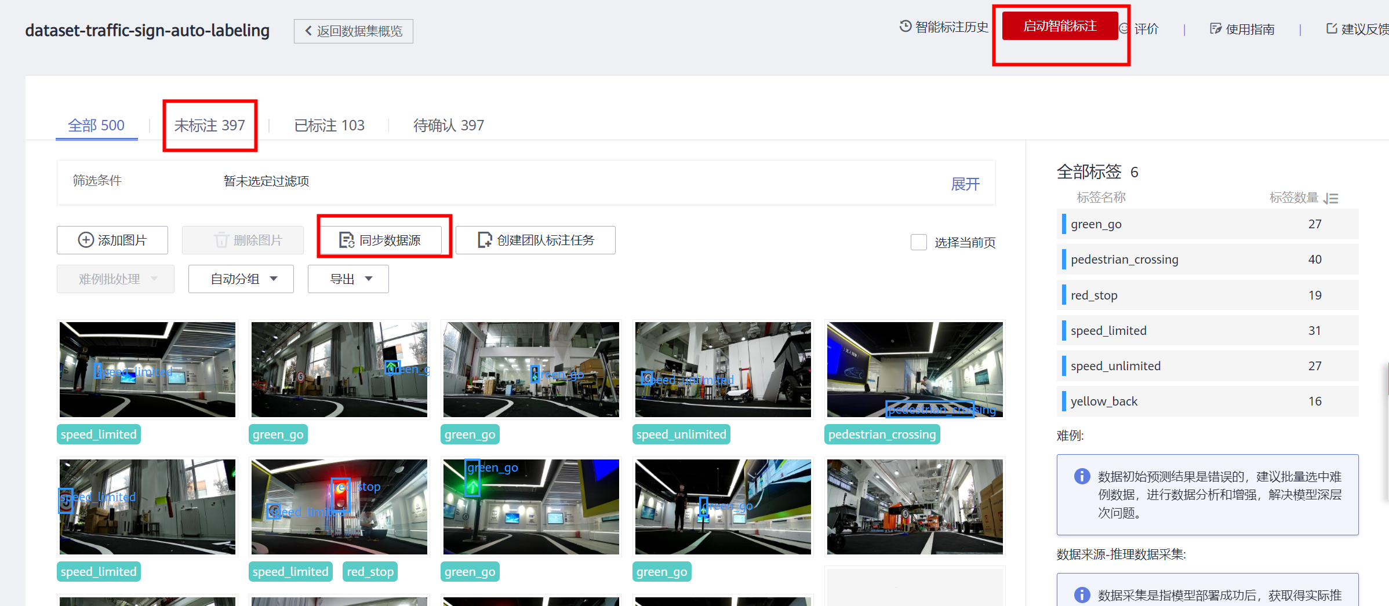Click the back chevron icon near 返回数据集概览
1389x606 pixels.
[308, 31]
